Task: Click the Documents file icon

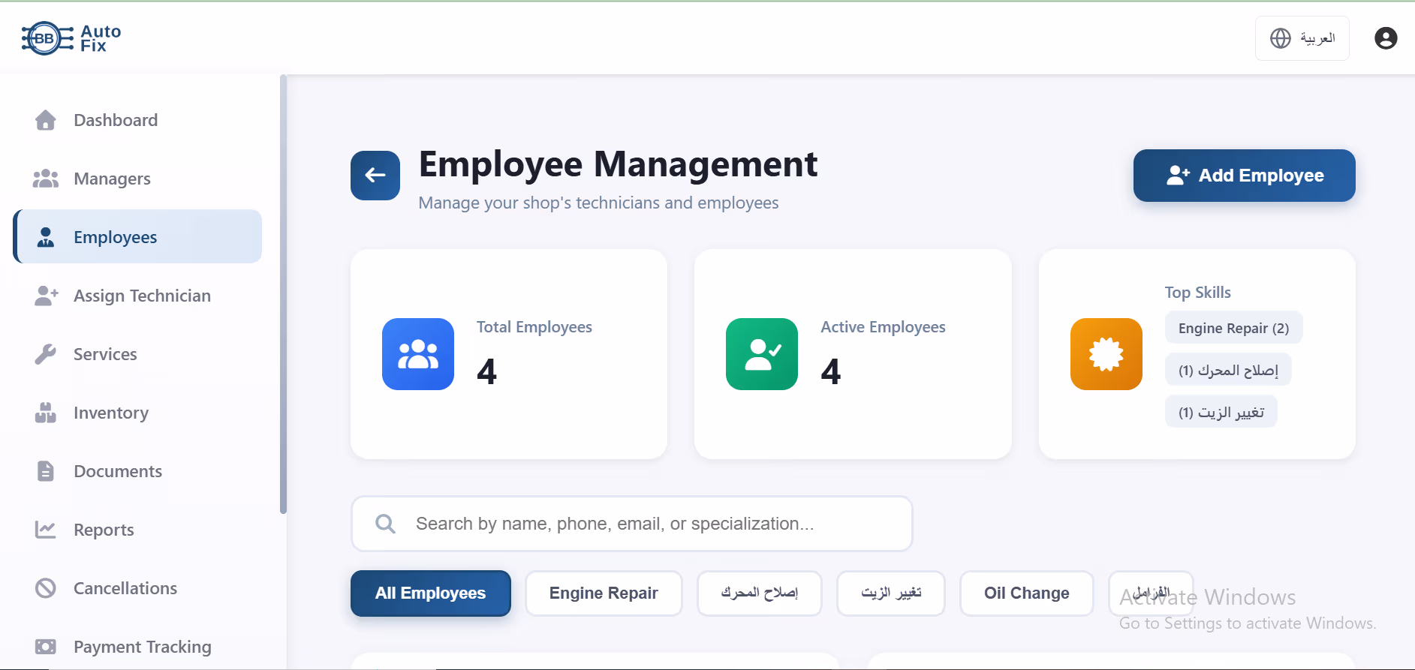Action: (46, 471)
